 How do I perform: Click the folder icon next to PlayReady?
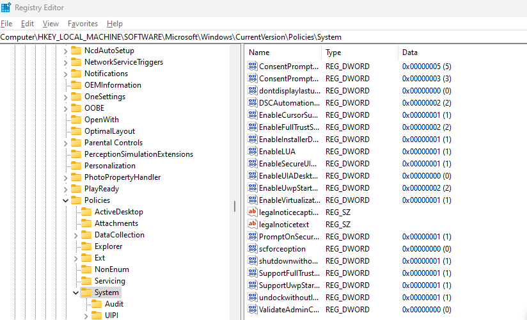[x=76, y=189]
